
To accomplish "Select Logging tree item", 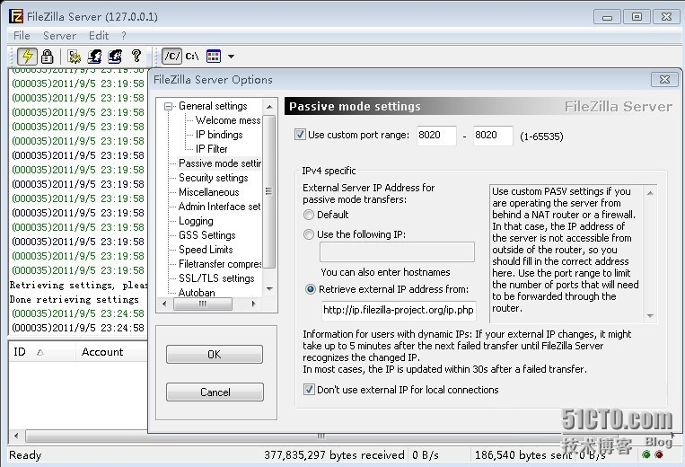I will pos(196,221).
